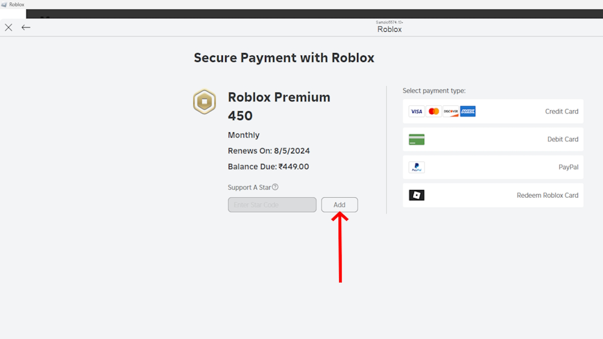Viewport: 603px width, 339px height.
Task: Click the Visa card logo
Action: [416, 111]
